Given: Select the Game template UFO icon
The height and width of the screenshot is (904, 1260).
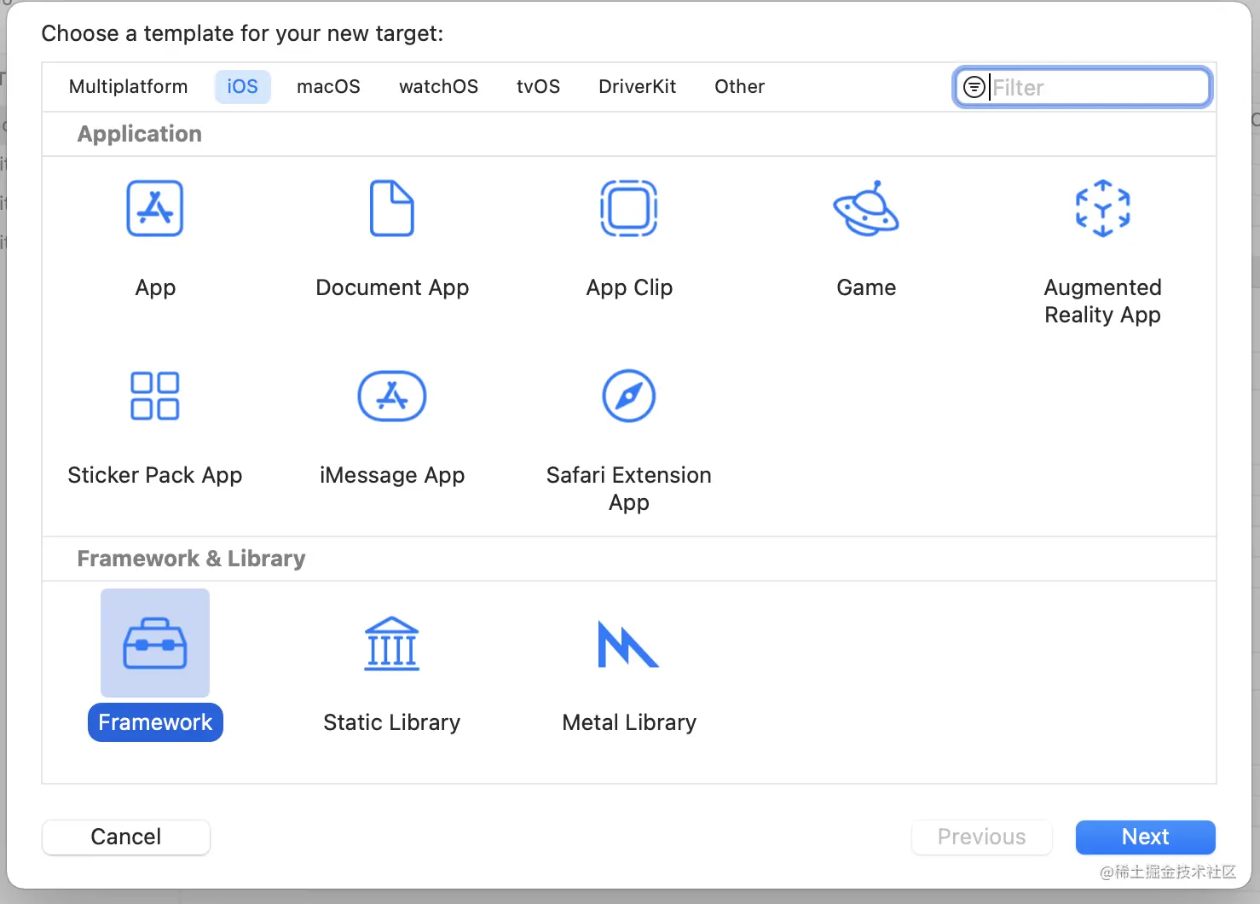Looking at the screenshot, I should (866, 208).
